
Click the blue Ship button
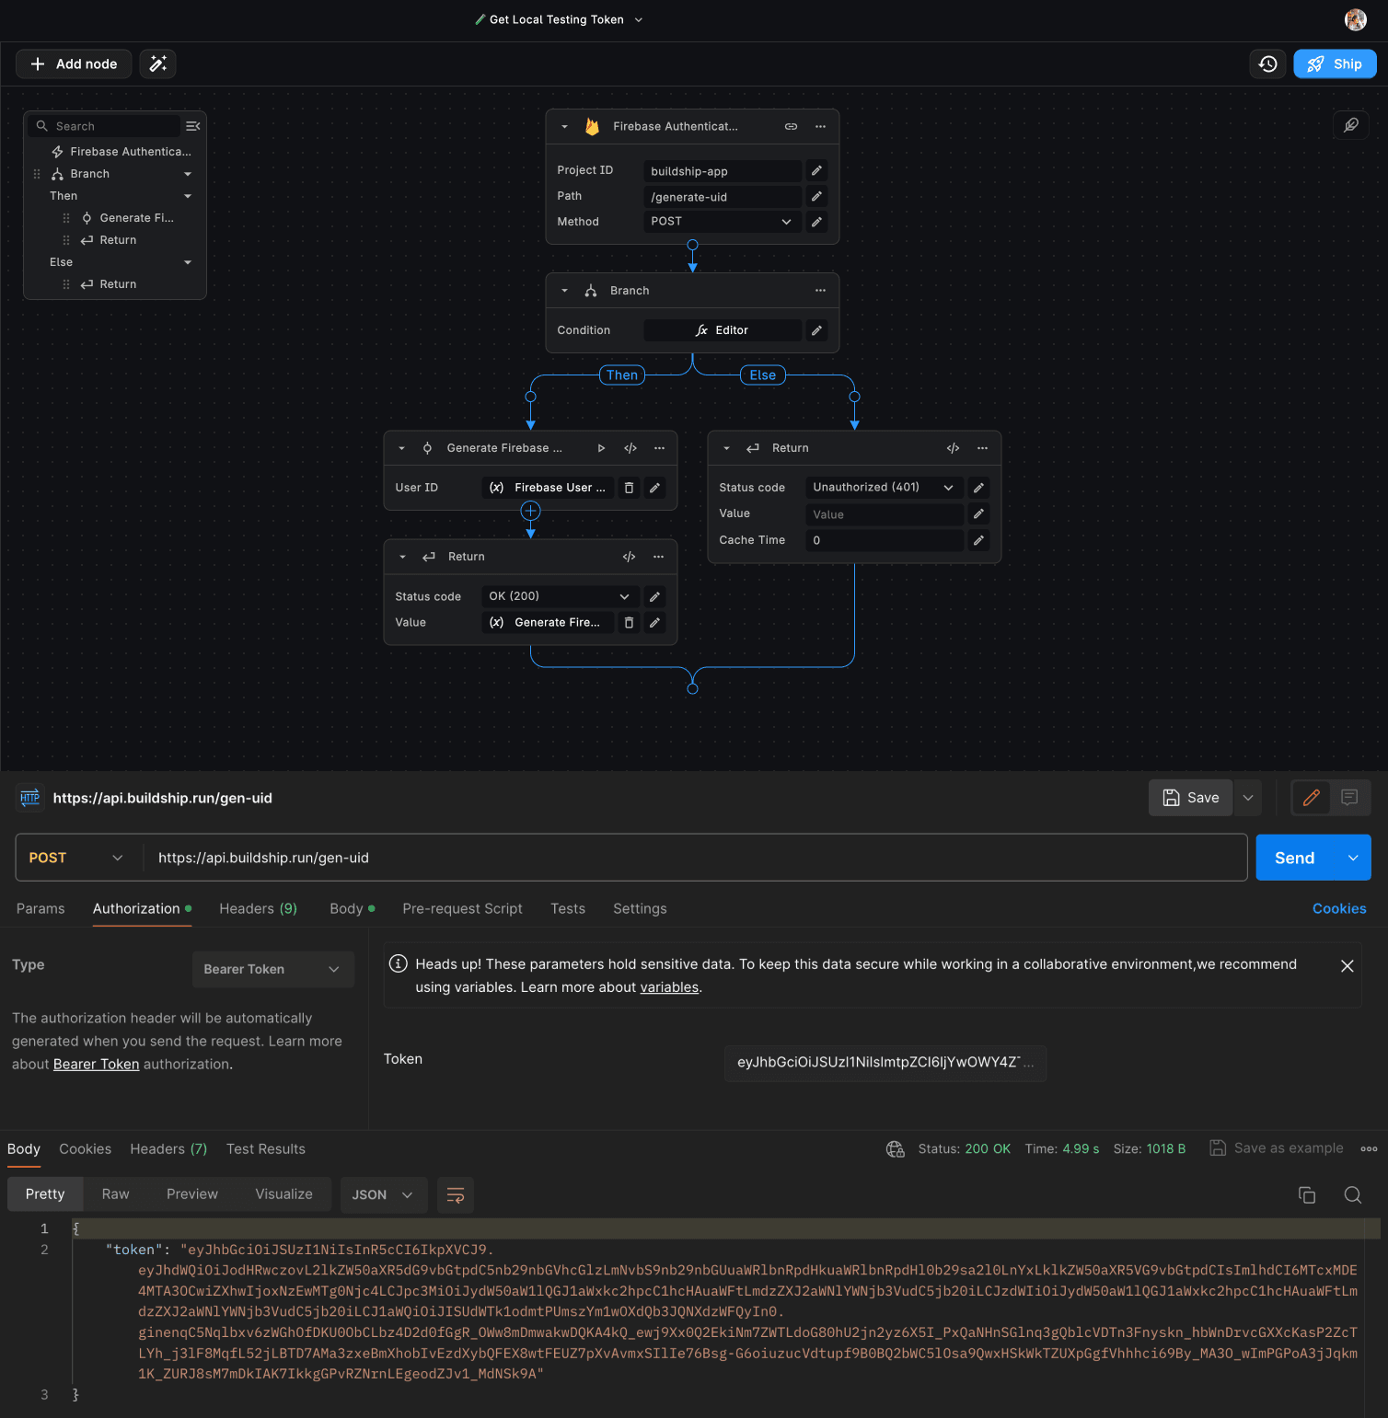(x=1334, y=63)
